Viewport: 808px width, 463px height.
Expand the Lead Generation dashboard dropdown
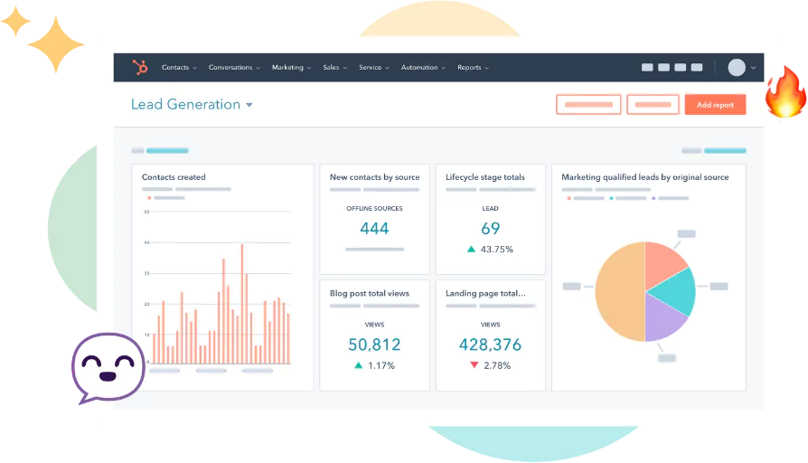249,105
